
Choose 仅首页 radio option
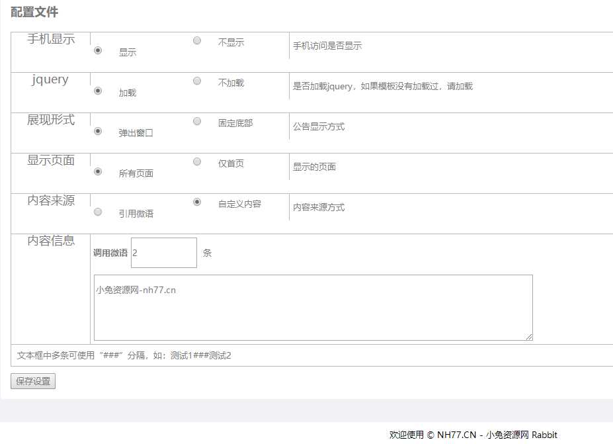(196, 161)
